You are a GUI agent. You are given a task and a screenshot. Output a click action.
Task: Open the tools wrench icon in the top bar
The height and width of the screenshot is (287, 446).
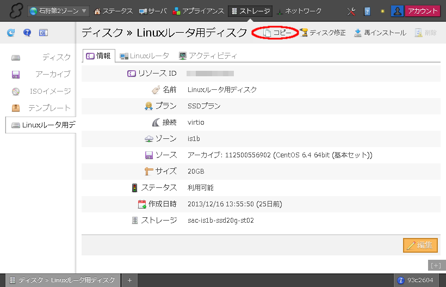[351, 11]
